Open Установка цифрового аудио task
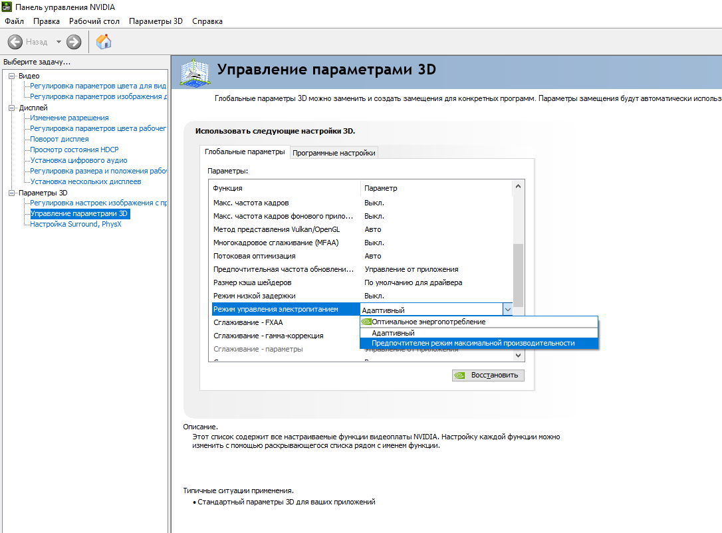The image size is (722, 533). coord(78,160)
